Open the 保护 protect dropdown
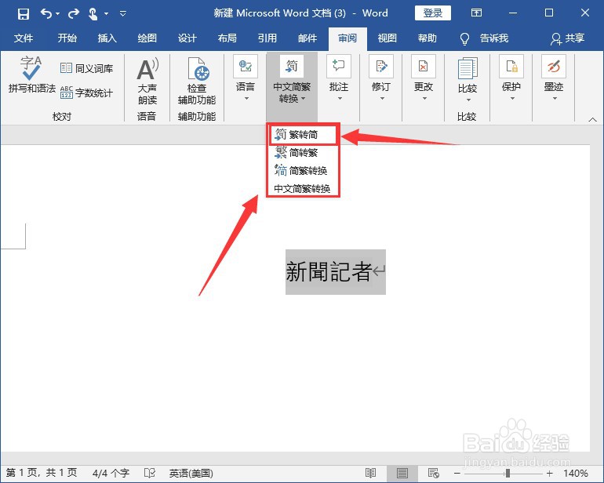 coord(511,78)
